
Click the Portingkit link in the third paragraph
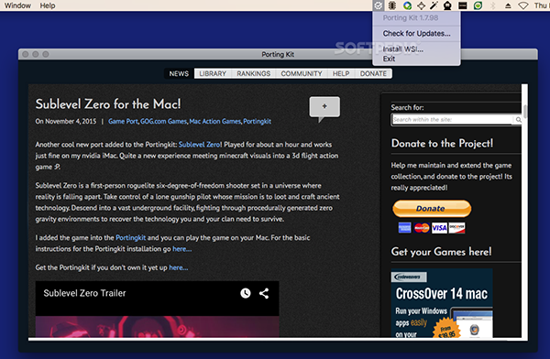pyautogui.click(x=130, y=238)
